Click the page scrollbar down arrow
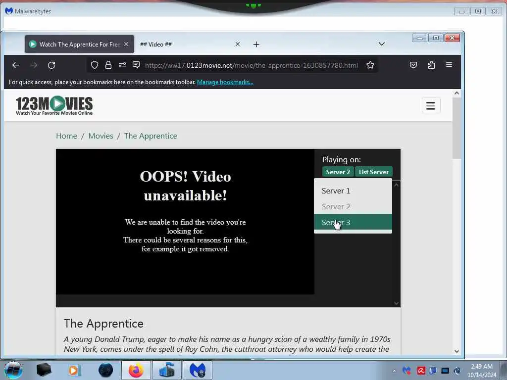 pos(456,351)
